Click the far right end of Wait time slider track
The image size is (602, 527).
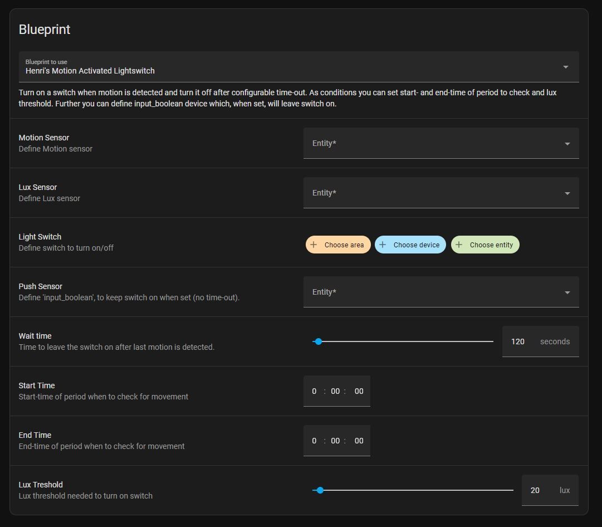pos(492,341)
